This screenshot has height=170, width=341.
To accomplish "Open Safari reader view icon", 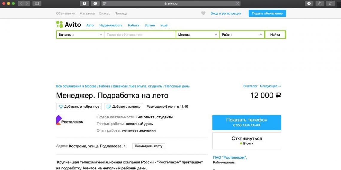I will point(104,4).
